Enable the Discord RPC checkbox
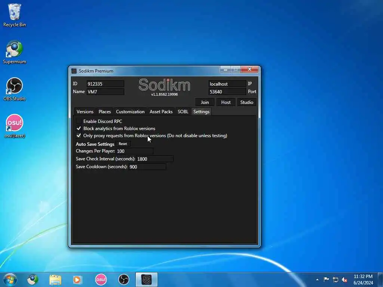This screenshot has height=287, width=383. coord(79,121)
